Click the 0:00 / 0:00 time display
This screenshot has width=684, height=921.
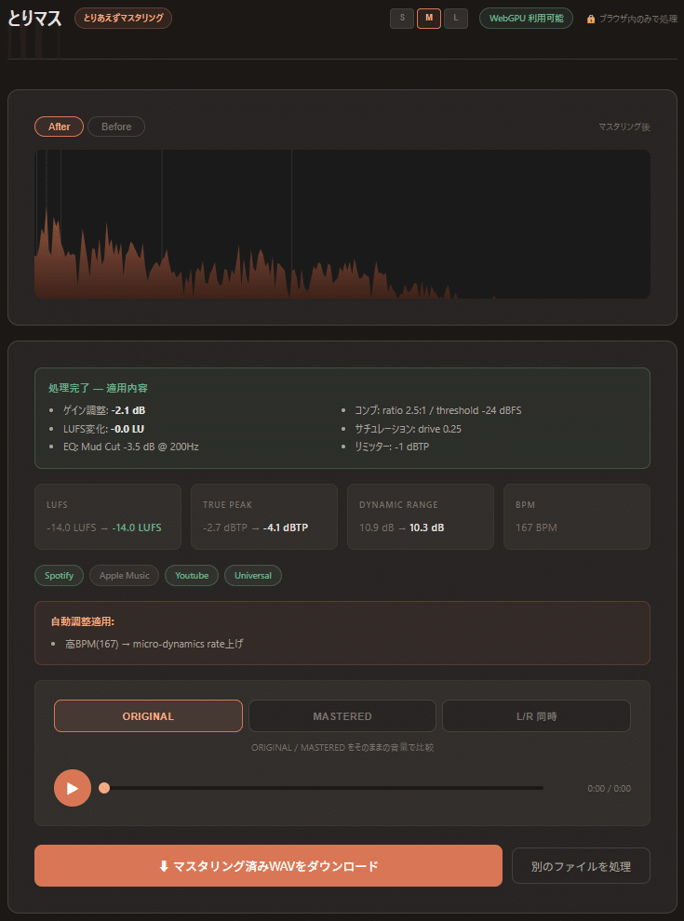point(610,788)
